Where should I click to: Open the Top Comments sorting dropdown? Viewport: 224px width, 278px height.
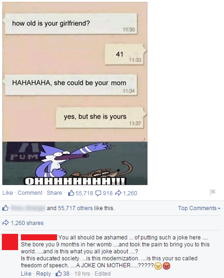pos(199,208)
